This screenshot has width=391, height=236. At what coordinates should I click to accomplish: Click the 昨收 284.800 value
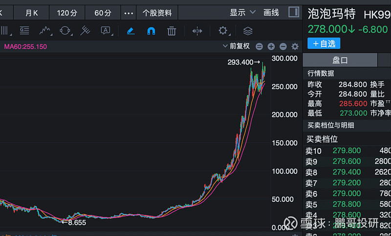tap(352, 85)
